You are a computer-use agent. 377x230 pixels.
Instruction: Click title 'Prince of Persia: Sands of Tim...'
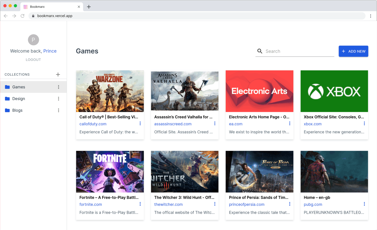coord(259,197)
